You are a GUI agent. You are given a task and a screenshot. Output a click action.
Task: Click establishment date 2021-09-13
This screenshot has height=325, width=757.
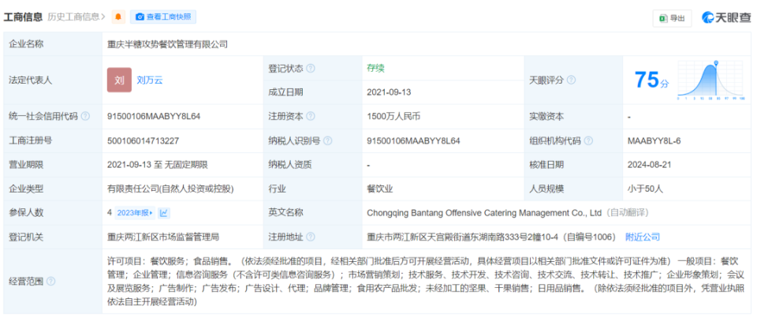point(389,92)
